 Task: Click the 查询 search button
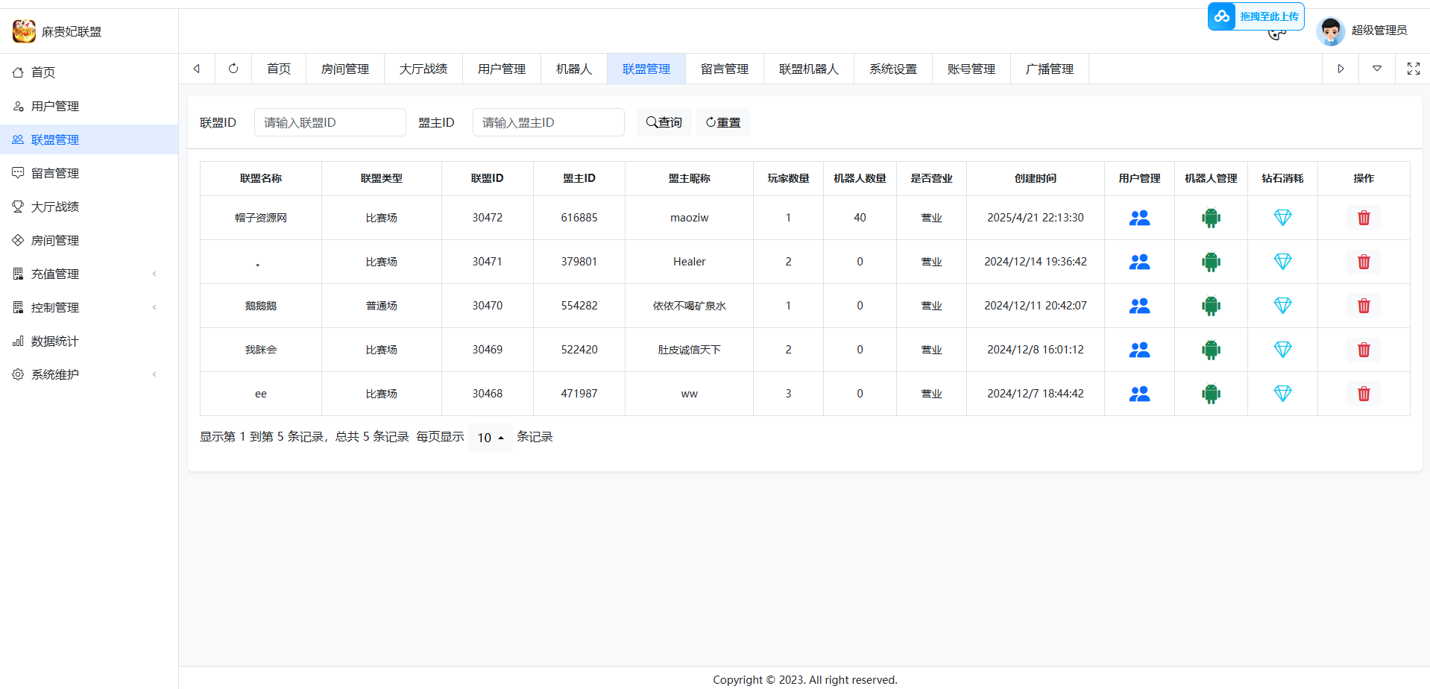click(664, 122)
